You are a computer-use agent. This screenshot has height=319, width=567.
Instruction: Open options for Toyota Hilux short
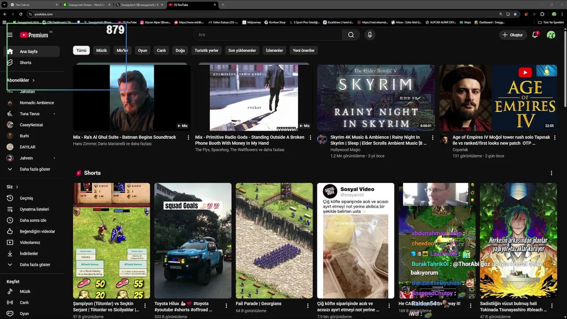click(226, 306)
